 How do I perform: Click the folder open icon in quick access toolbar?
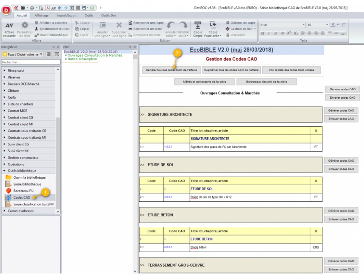pos(23,8)
